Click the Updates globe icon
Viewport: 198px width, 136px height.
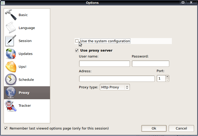click(11, 54)
